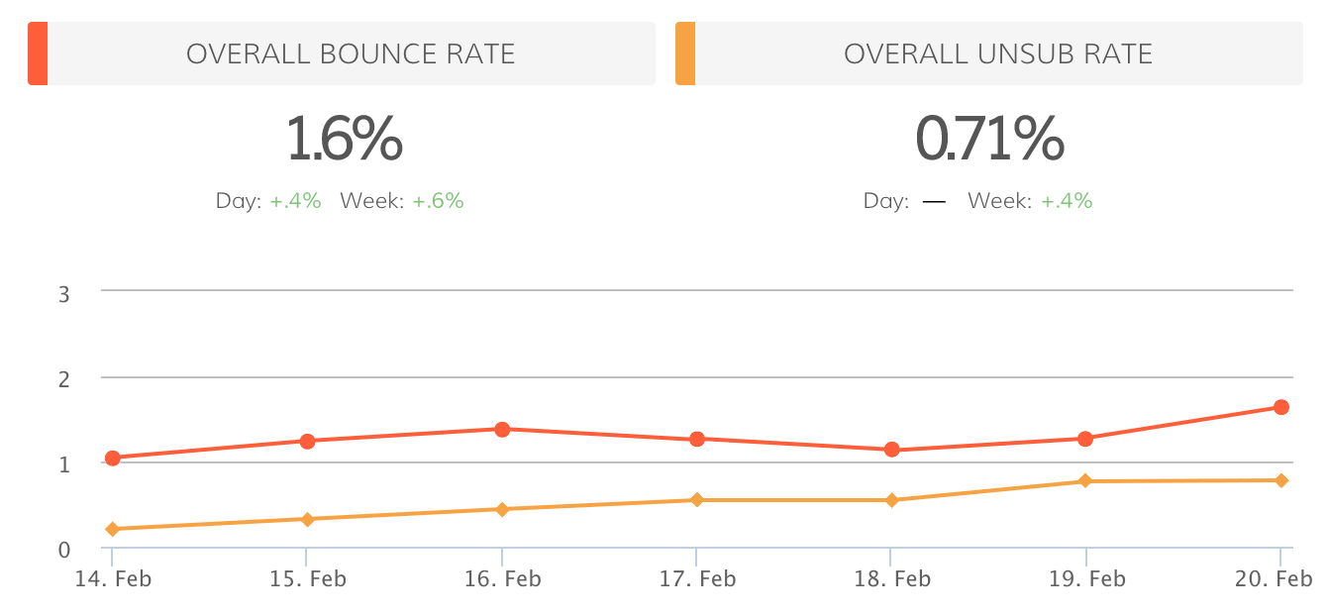Click the unsub rate Week +.4% change
1327x616 pixels.
[1067, 201]
